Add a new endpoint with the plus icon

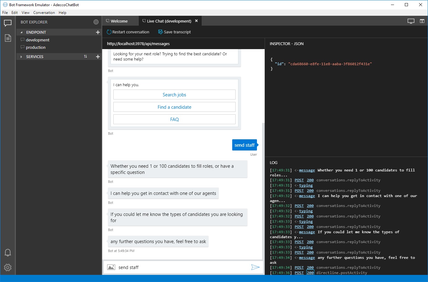pos(98,32)
